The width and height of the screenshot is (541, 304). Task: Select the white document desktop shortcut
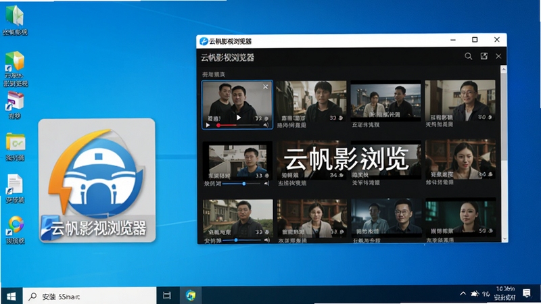point(15,188)
